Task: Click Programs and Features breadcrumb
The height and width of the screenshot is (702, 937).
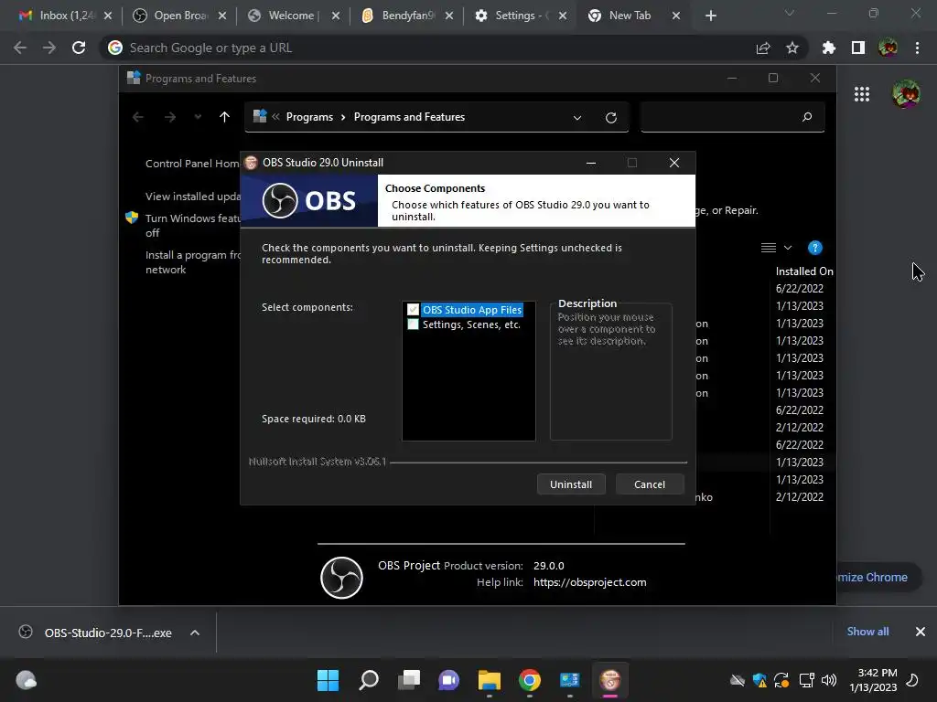Action: pyautogui.click(x=409, y=117)
